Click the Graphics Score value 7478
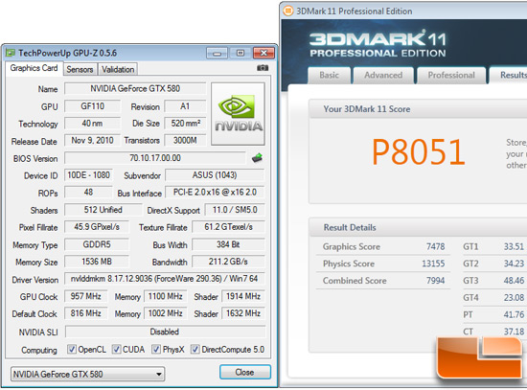This screenshot has width=527, height=390. [436, 247]
